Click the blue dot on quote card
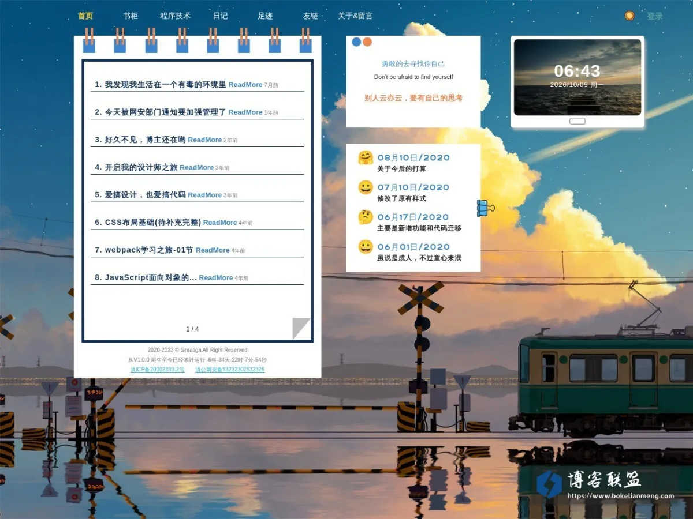Image resolution: width=693 pixels, height=519 pixels. (x=356, y=42)
